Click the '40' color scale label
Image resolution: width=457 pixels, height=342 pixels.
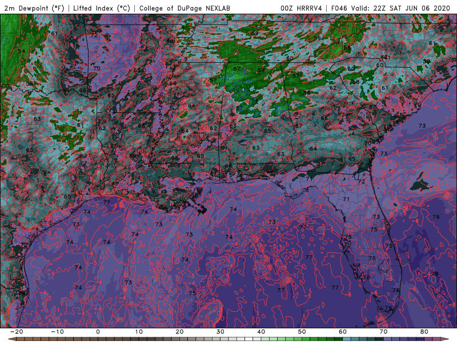point(261,332)
